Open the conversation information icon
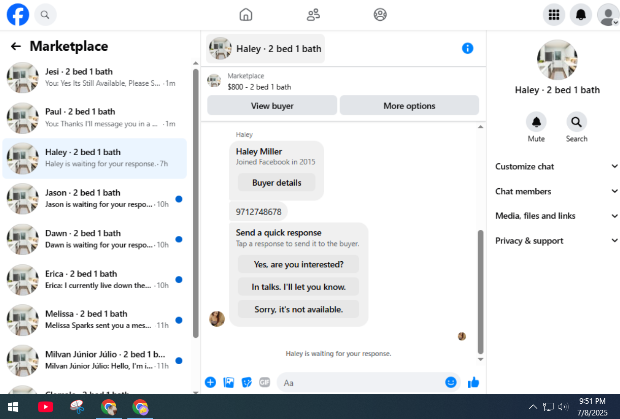The height and width of the screenshot is (419, 620). [x=467, y=48]
